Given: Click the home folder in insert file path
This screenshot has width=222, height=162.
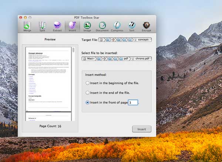Looking at the screenshot, I should click(105, 59).
